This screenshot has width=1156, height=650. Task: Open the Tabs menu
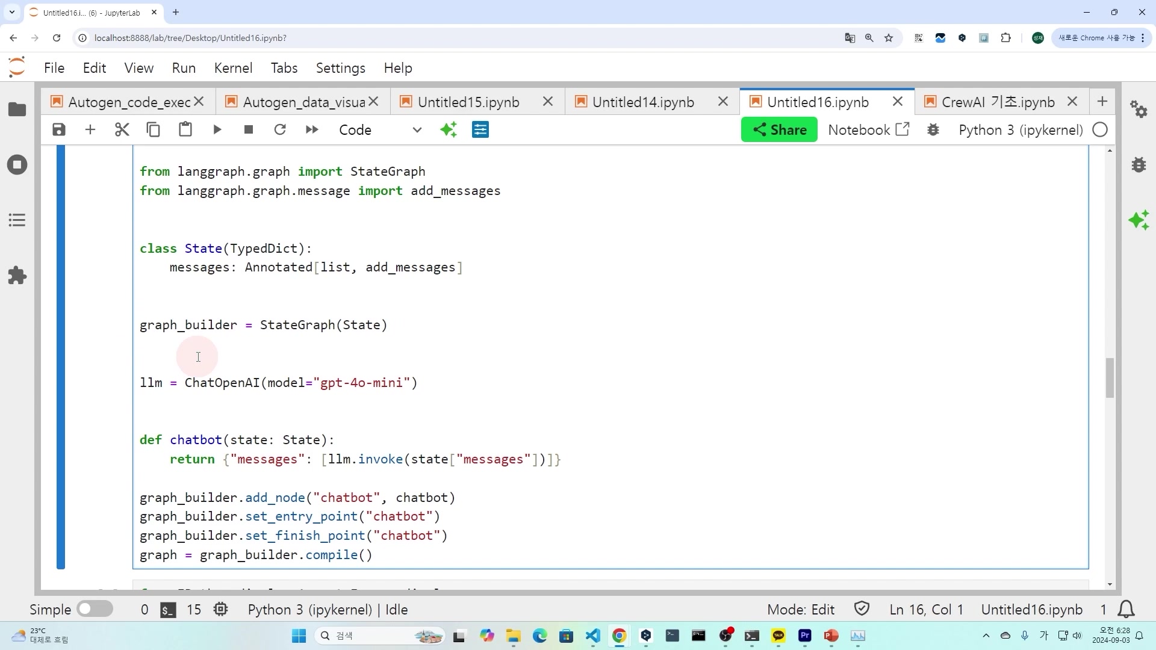284,68
